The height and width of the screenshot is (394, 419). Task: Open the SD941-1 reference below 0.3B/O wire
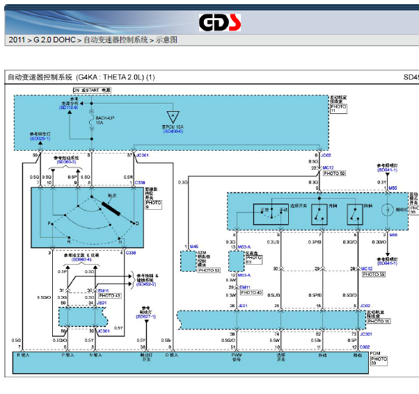click(x=388, y=263)
